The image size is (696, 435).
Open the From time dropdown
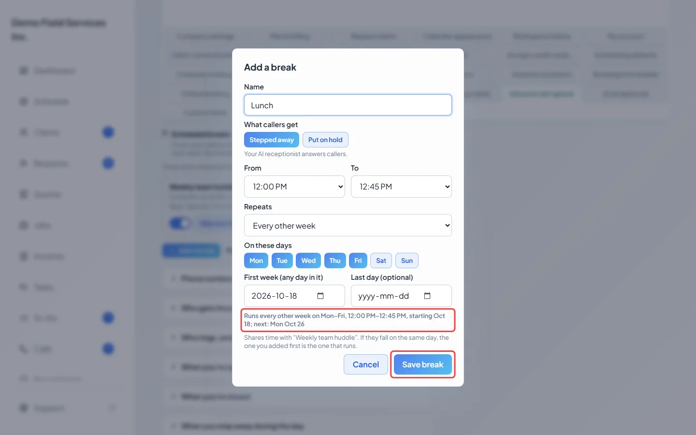point(294,187)
